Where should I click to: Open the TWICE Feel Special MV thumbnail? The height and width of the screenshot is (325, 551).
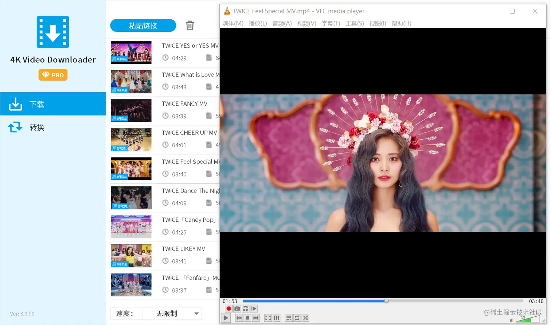click(131, 169)
